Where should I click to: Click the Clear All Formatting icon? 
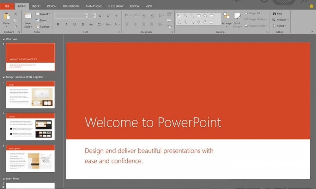point(117,16)
